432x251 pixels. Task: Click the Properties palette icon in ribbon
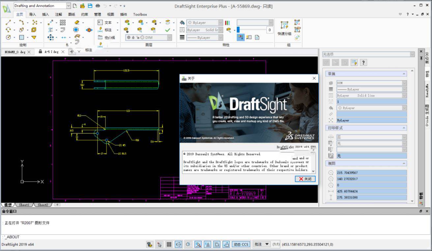(x=240, y=37)
